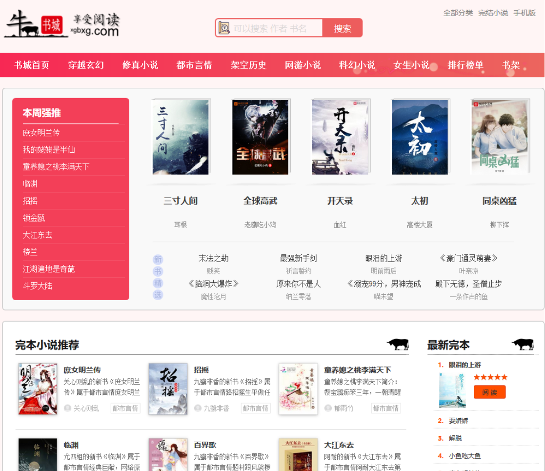
Task: Open the 原来你不是人 link
Action: click(x=298, y=284)
